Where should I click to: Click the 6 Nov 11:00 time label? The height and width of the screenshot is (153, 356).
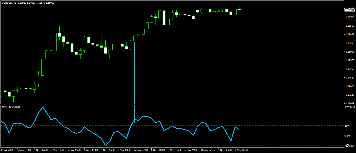158,150
